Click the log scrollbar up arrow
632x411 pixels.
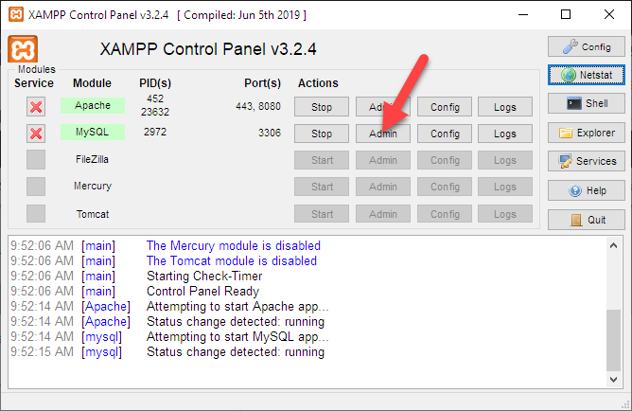click(x=613, y=245)
